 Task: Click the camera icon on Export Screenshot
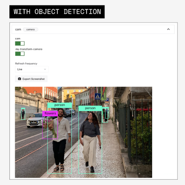[x=20, y=79]
